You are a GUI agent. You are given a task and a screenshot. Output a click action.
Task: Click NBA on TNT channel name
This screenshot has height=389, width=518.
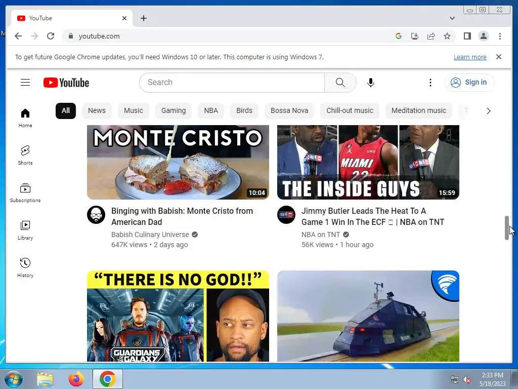320,235
